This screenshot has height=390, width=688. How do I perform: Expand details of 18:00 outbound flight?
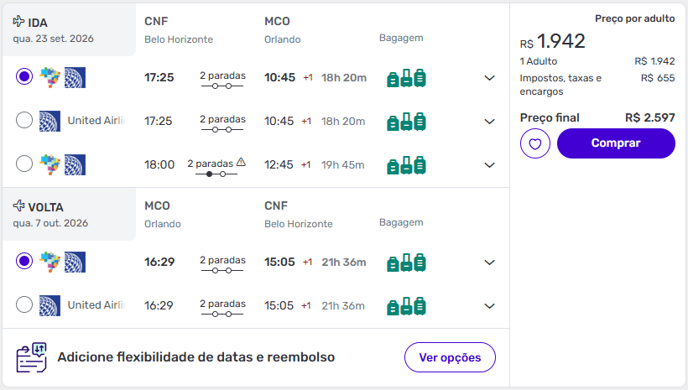tap(490, 165)
